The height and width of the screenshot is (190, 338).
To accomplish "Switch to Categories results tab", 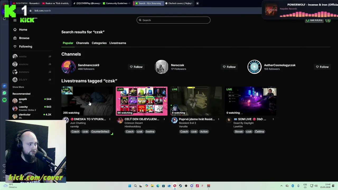I will [x=99, y=43].
